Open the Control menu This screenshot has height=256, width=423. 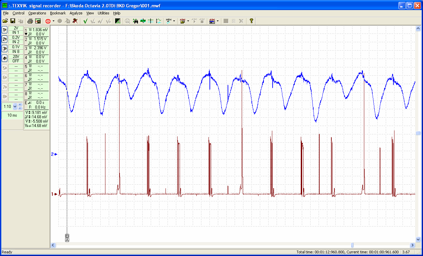click(x=18, y=13)
